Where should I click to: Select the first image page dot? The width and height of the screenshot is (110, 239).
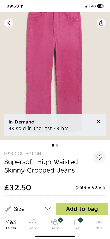[53, 146]
